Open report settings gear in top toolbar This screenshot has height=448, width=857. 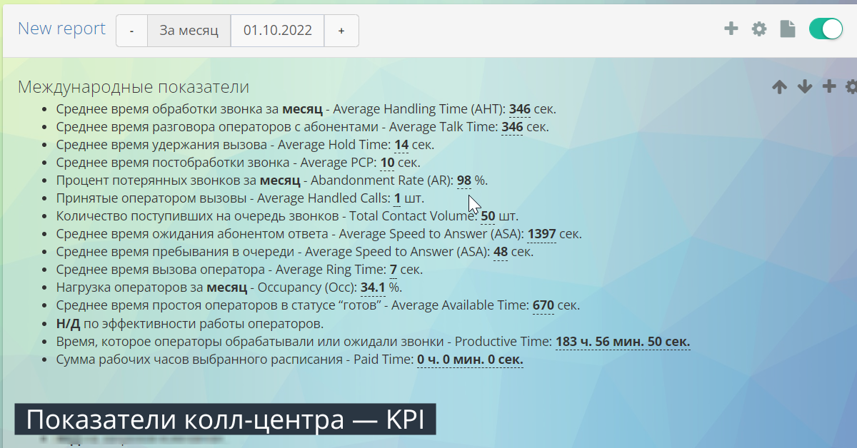(x=759, y=29)
